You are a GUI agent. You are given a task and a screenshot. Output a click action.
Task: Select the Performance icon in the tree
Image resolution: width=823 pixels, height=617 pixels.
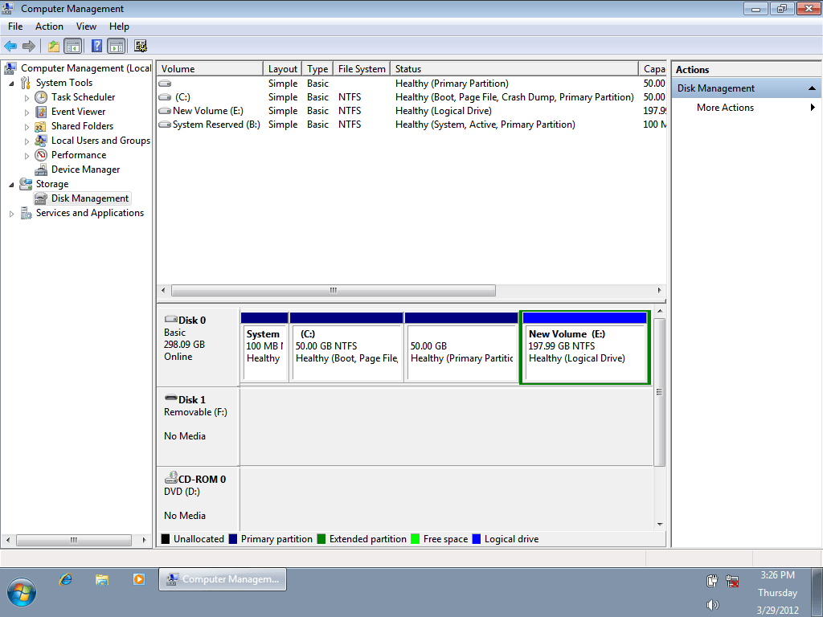[x=41, y=155]
